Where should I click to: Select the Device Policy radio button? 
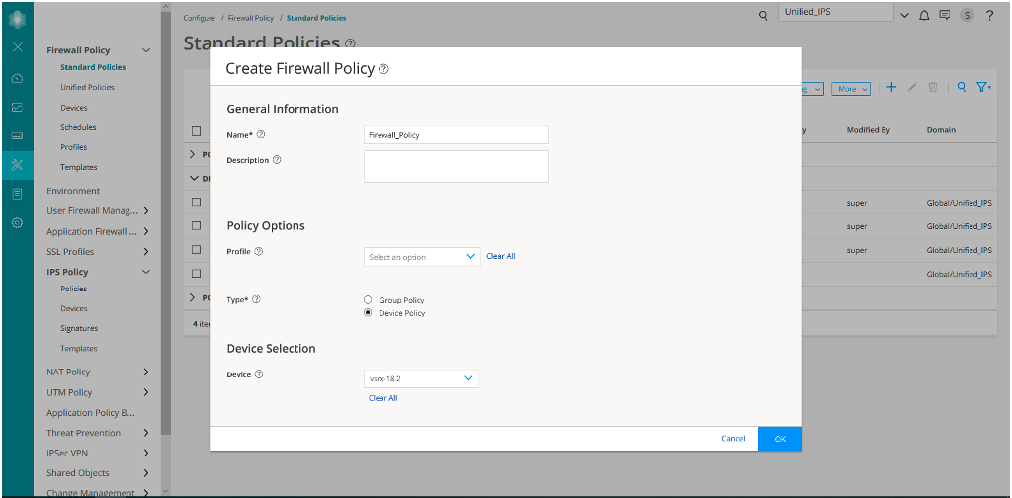point(369,313)
